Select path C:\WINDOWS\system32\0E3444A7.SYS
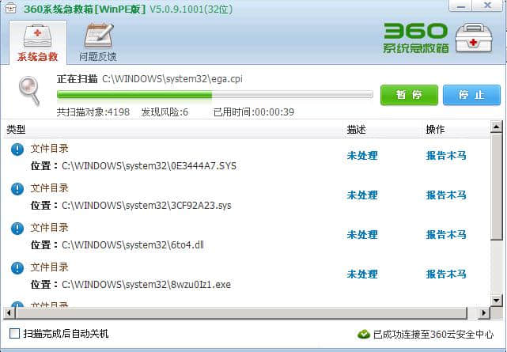This screenshot has height=352, width=507. pos(149,166)
